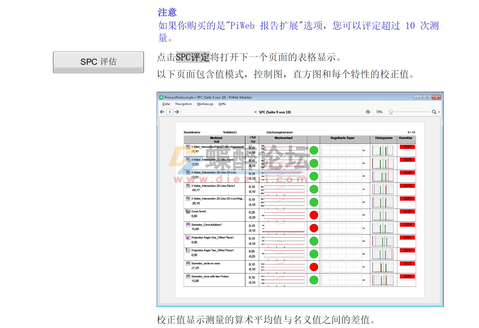Open the Navigation menu
The image size is (479, 328).
point(183,104)
